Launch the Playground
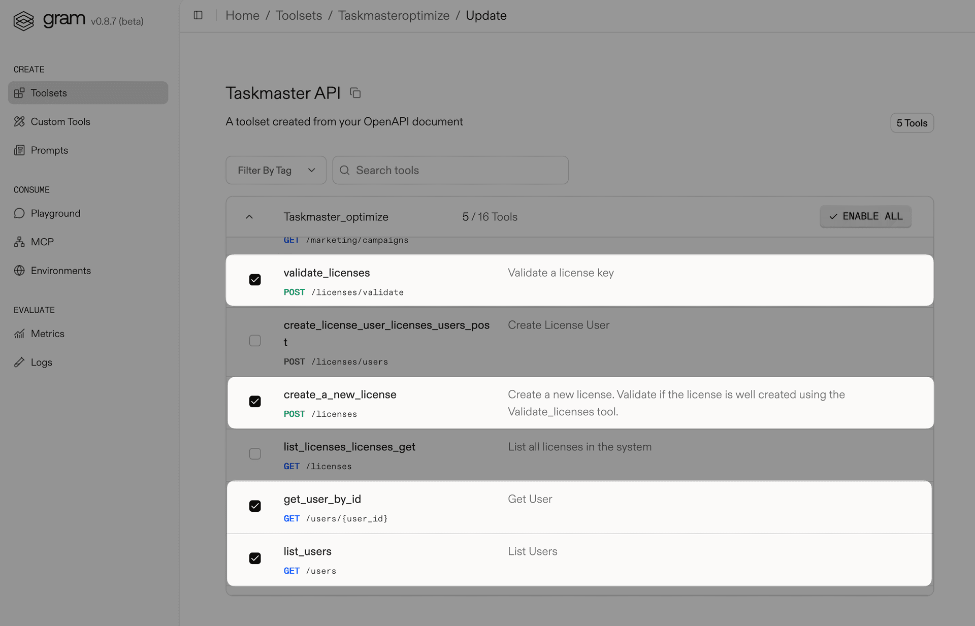This screenshot has width=975, height=626. pyautogui.click(x=55, y=213)
